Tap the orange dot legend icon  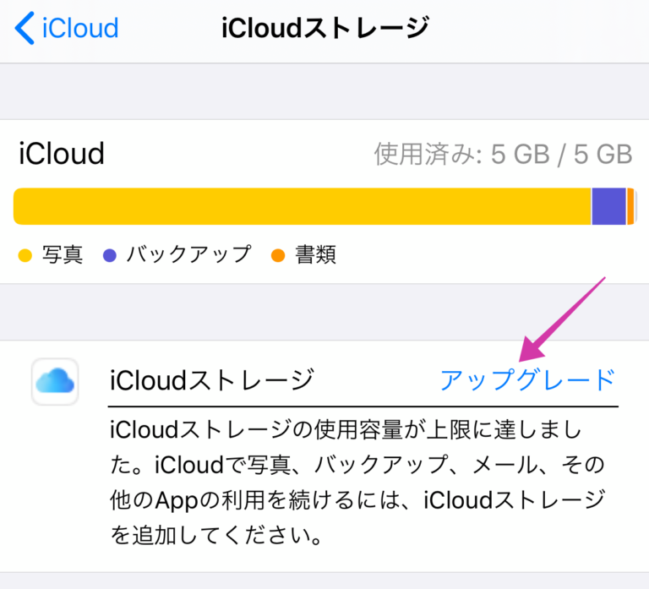pos(277,254)
